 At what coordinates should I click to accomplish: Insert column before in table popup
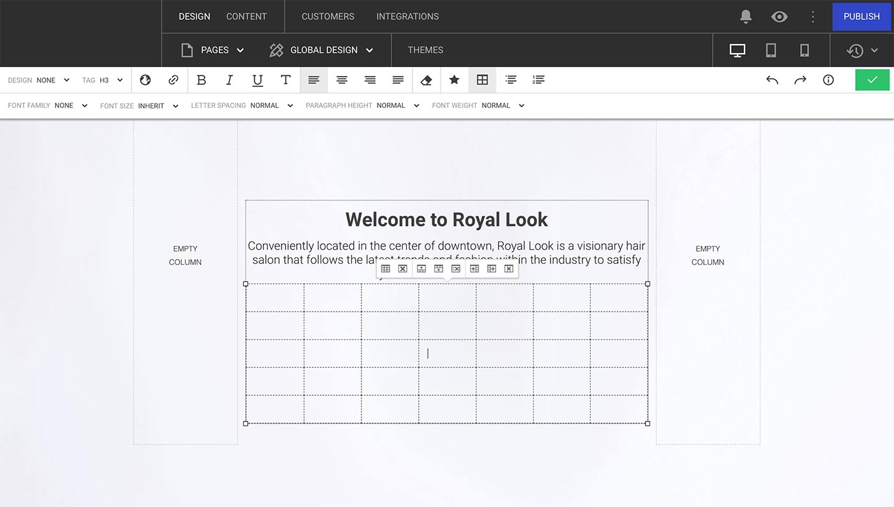474,269
